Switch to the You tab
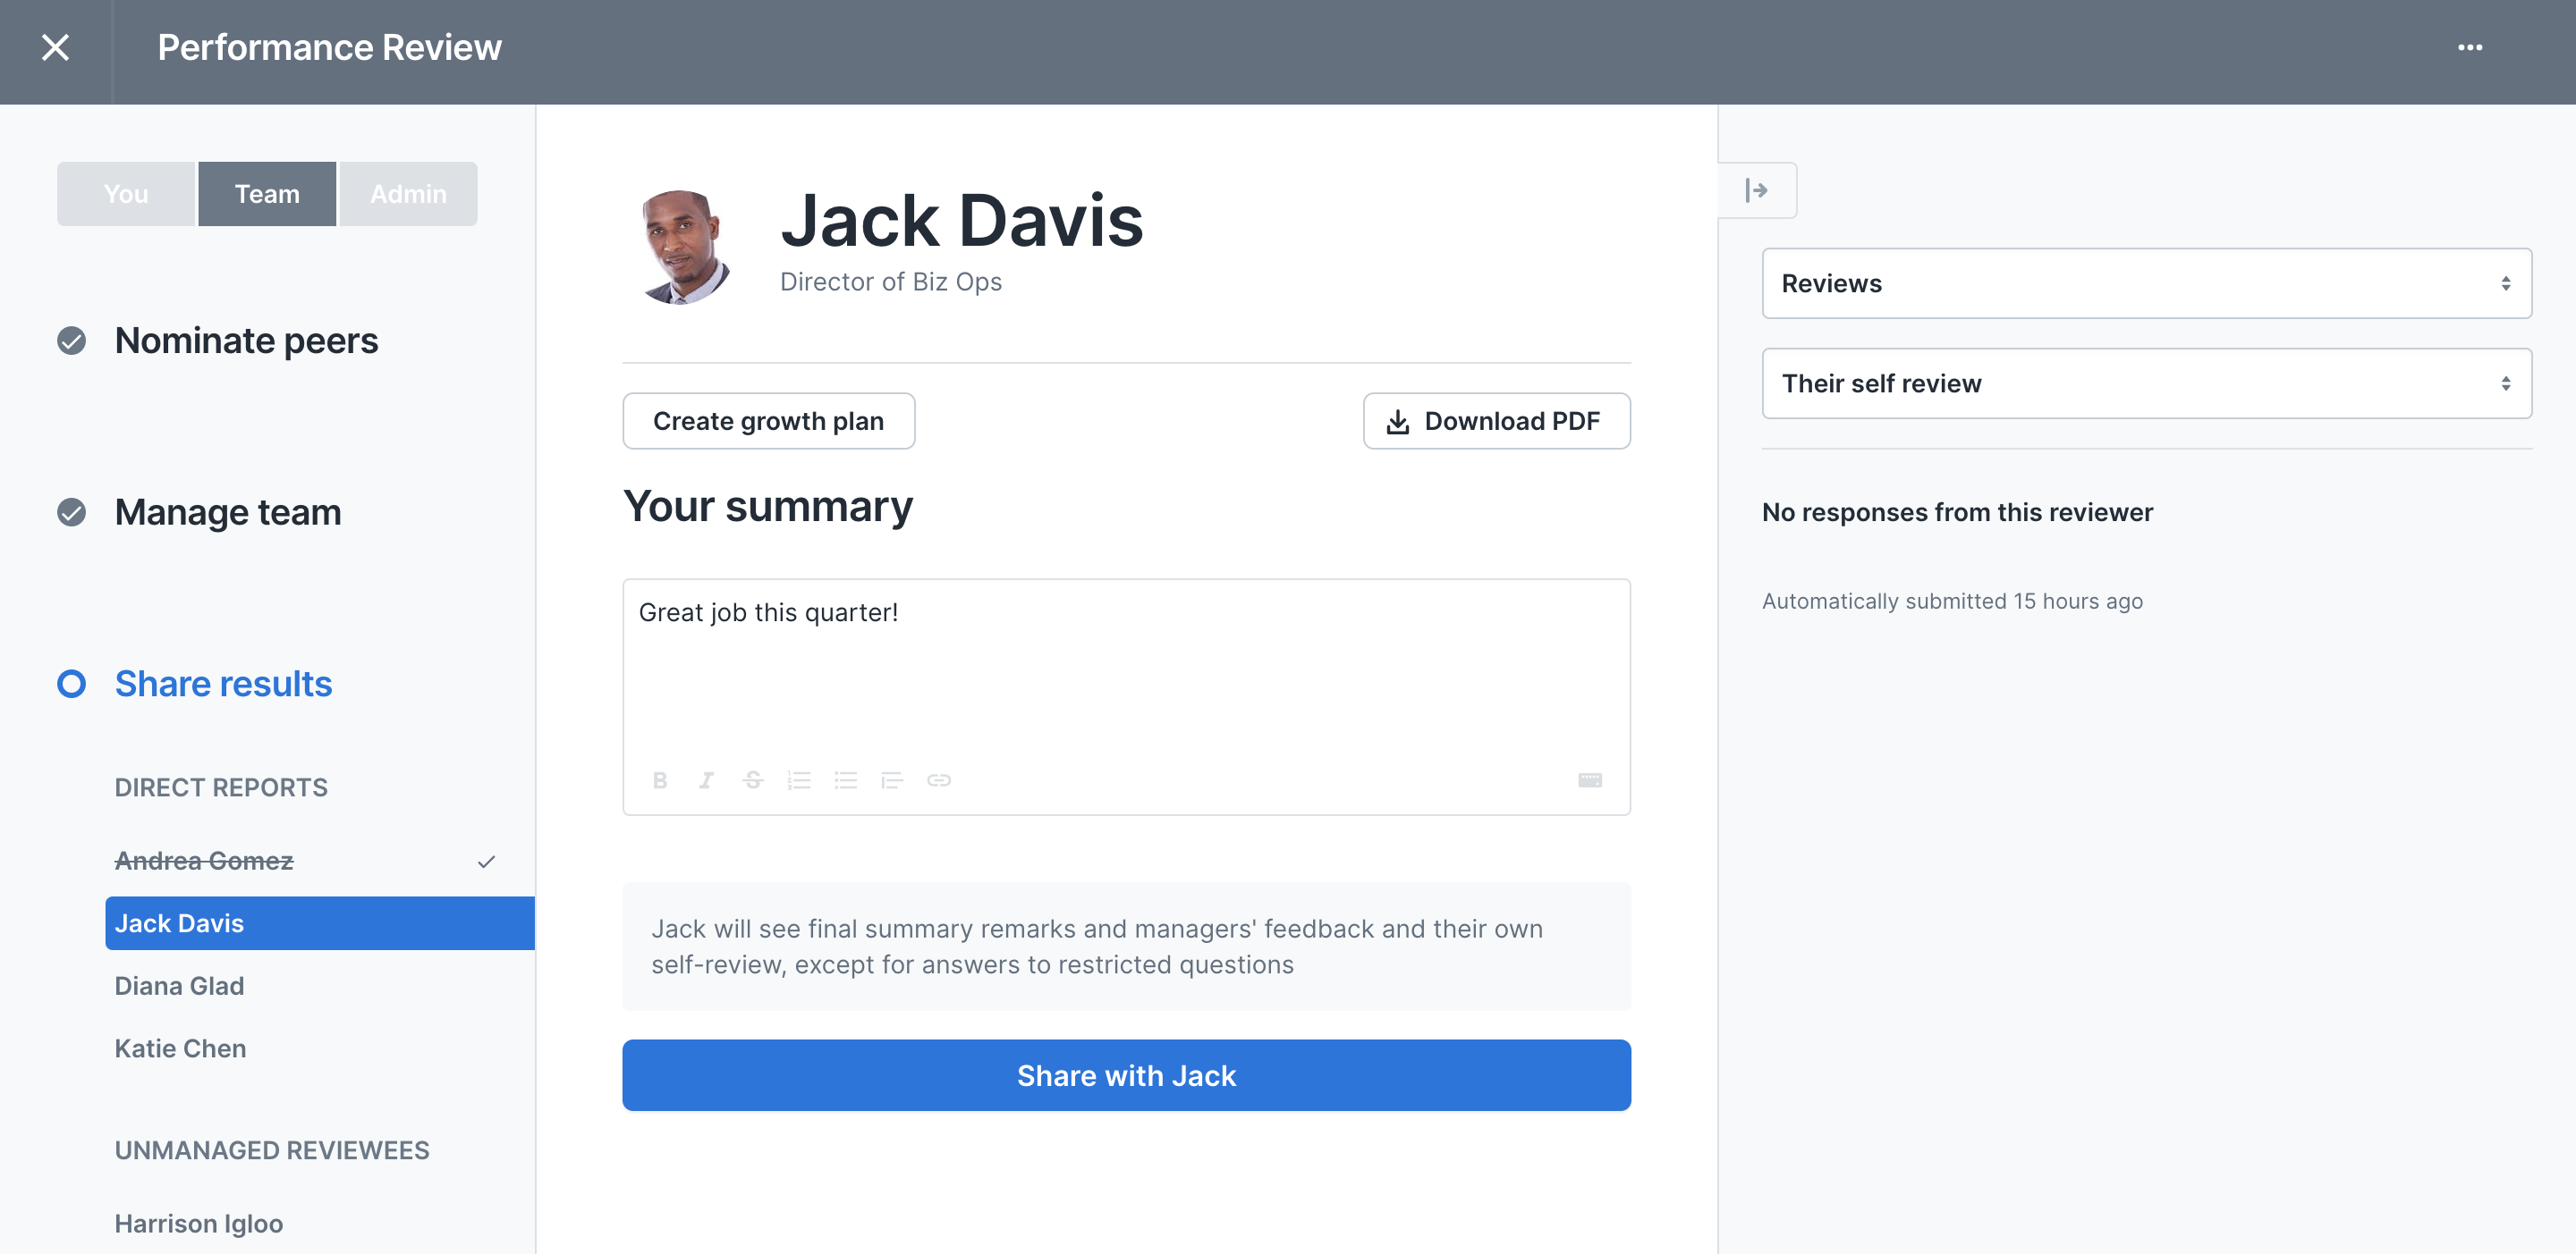 tap(126, 194)
